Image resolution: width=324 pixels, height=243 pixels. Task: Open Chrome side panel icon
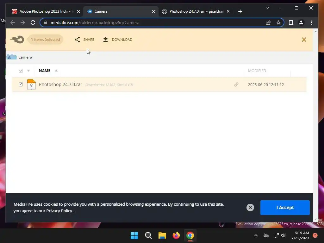pyautogui.click(x=291, y=22)
